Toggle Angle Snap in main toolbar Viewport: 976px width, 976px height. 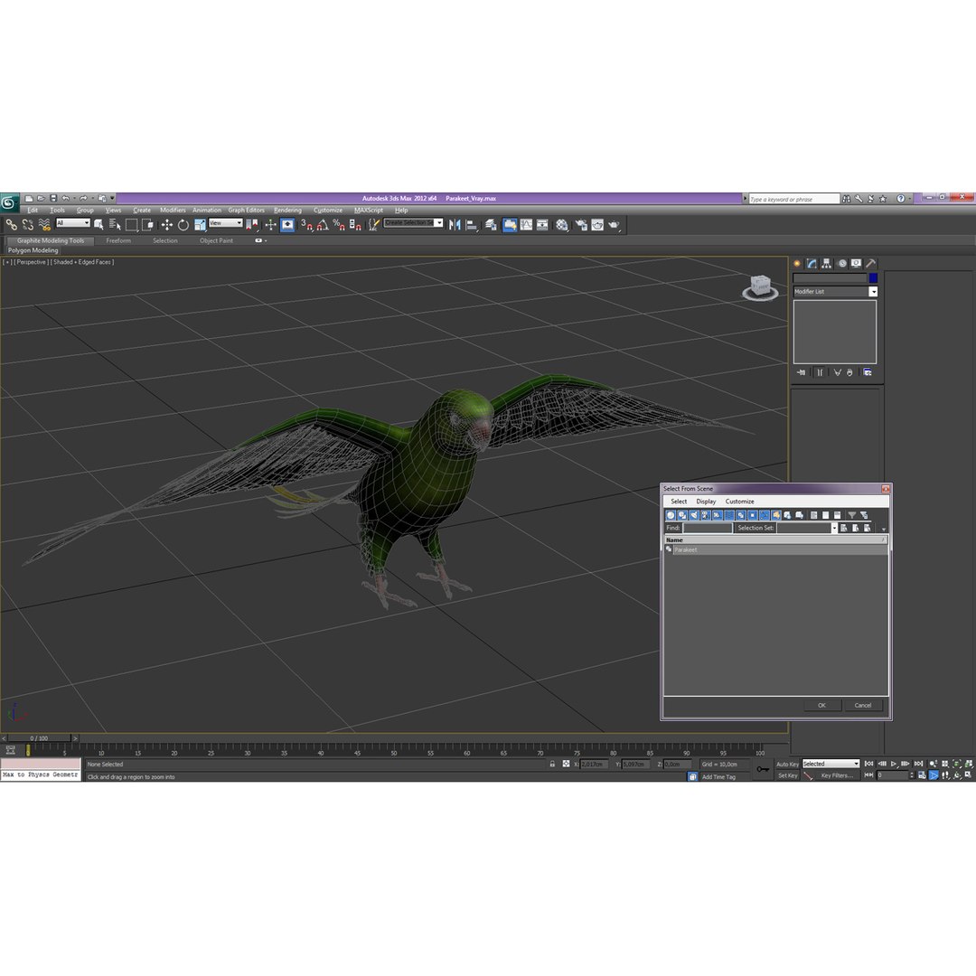tap(323, 225)
